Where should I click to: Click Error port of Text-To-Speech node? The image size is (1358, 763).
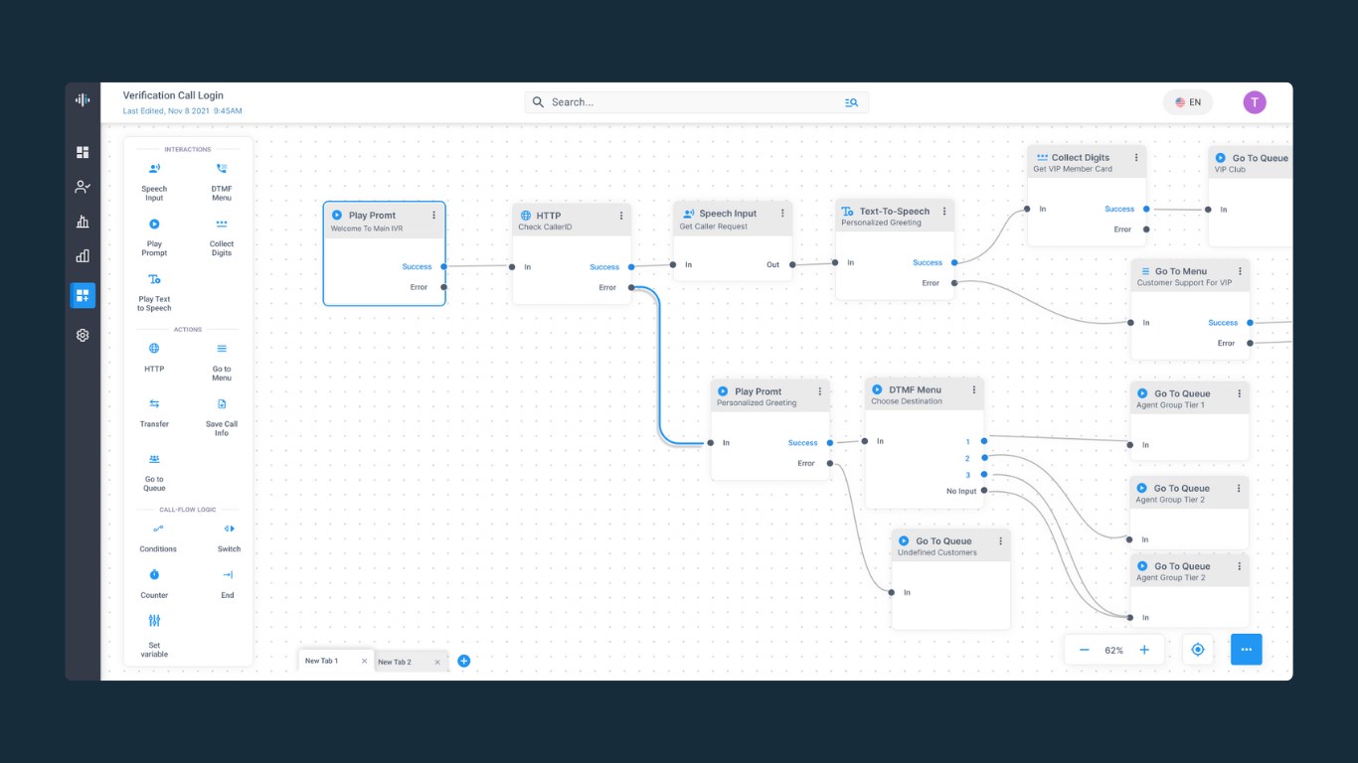(x=954, y=283)
